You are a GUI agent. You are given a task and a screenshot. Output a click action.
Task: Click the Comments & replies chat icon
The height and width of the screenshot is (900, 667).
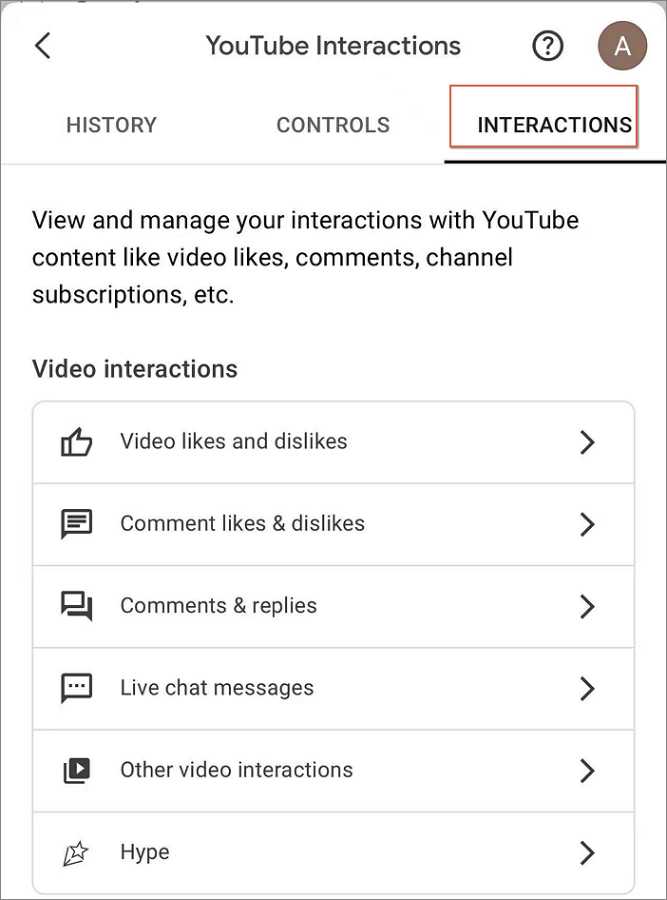(x=76, y=606)
